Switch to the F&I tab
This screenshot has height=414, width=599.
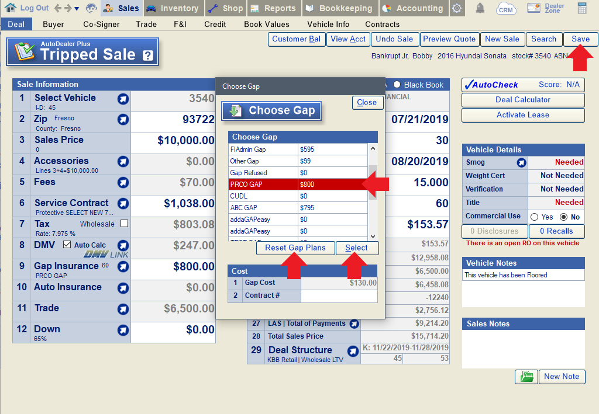coord(180,25)
